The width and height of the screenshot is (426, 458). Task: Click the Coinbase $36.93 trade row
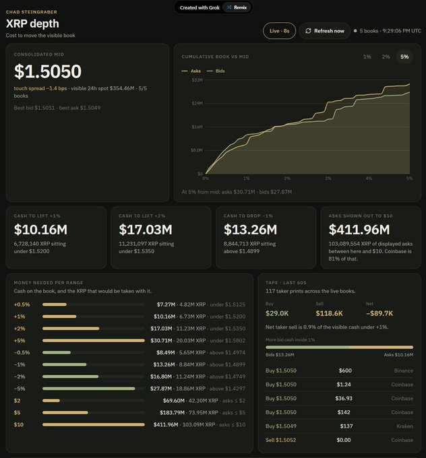pos(340,399)
